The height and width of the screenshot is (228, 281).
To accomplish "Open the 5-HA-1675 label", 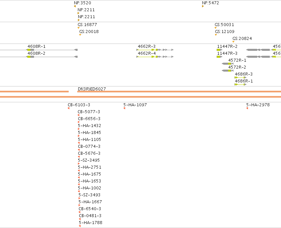I will tap(89, 174).
